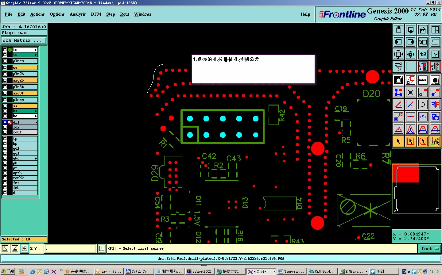Click the zoom in icon with inward arrows
This screenshot has width=442, height=276.
point(398,54)
